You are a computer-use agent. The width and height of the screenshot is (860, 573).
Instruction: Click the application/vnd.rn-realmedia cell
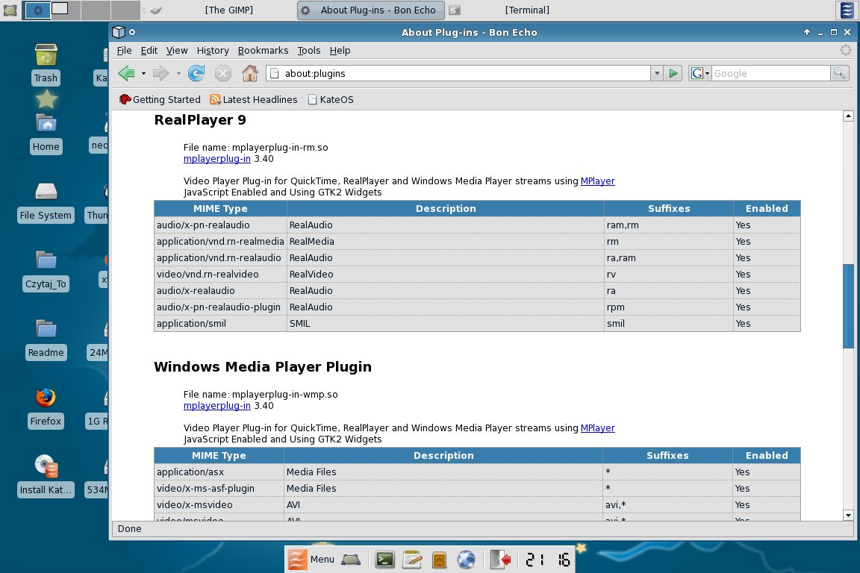(220, 241)
